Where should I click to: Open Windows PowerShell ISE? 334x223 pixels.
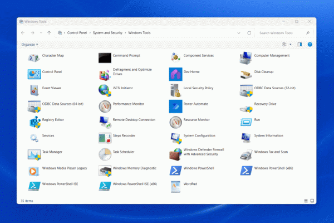[35, 184]
